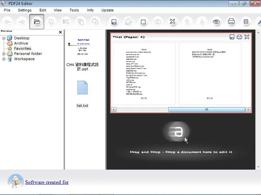Close the list document panel

coord(247,37)
